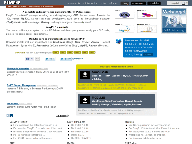Click the black download arrow icon beside MODULES

(x=85, y=100)
